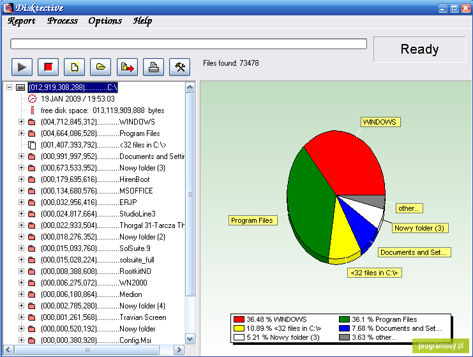The height and width of the screenshot is (357, 473).
Task: Collapse the C:\ root node
Action: pos(10,87)
